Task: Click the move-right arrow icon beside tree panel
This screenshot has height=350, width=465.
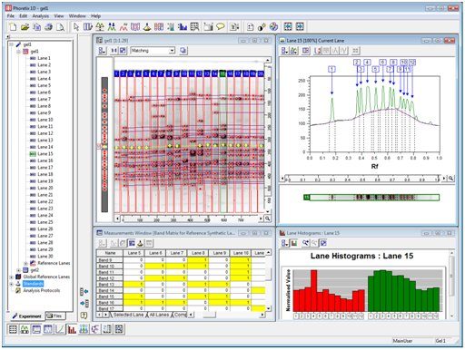Action: (x=84, y=303)
